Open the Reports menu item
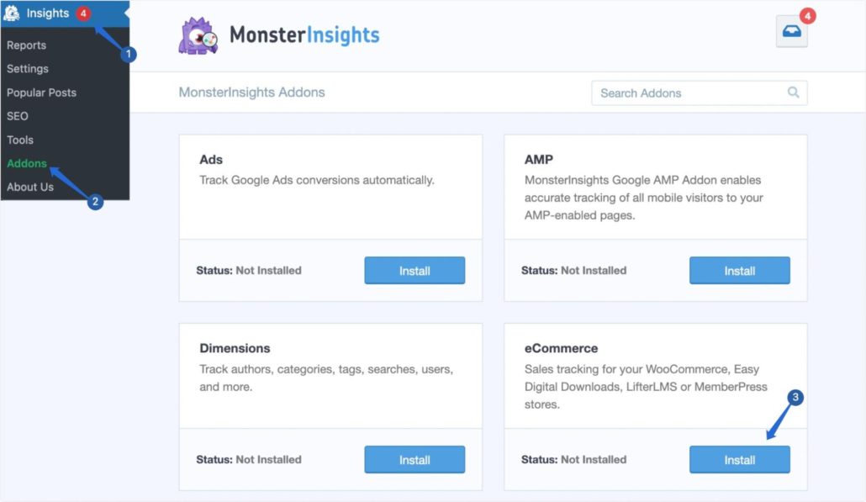The height and width of the screenshot is (502, 866). pyautogui.click(x=27, y=45)
